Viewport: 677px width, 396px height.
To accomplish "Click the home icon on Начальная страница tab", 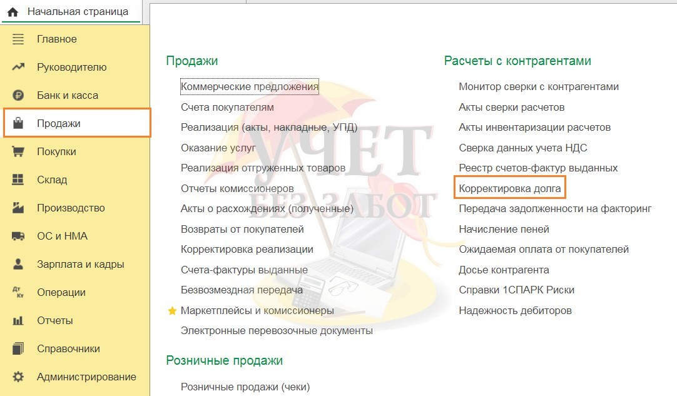I will tap(13, 12).
